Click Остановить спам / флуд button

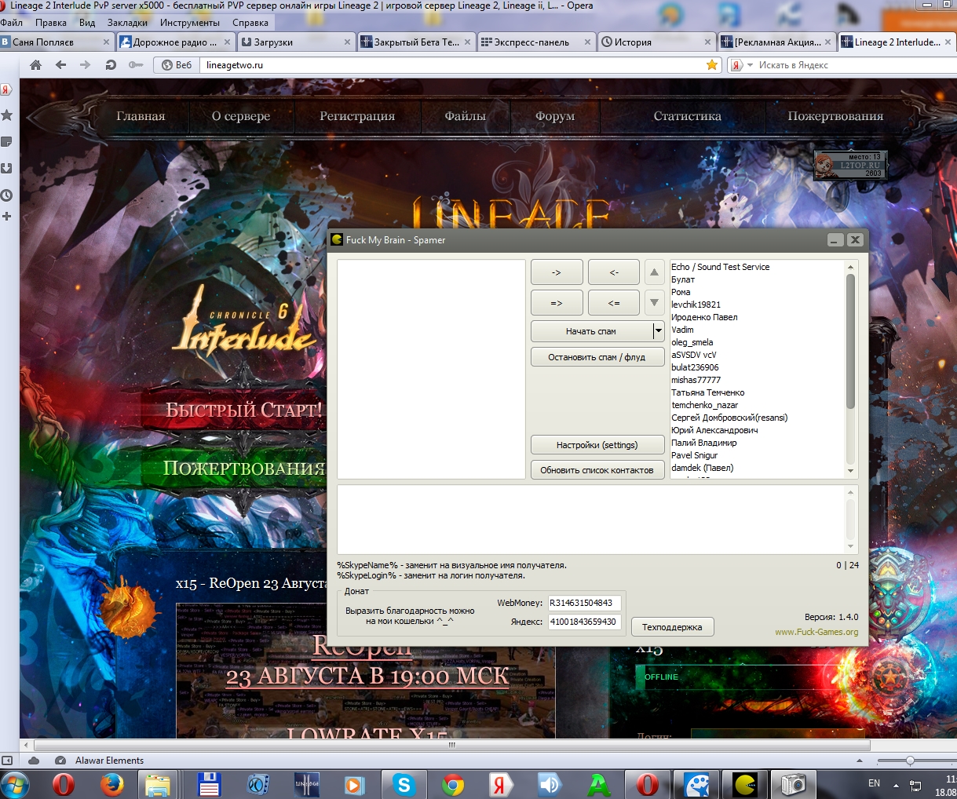click(x=597, y=357)
